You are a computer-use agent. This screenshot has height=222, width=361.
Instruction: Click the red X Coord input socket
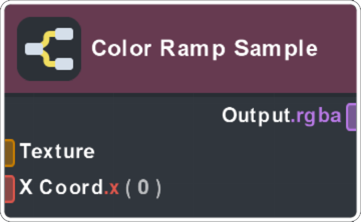tap(9, 188)
